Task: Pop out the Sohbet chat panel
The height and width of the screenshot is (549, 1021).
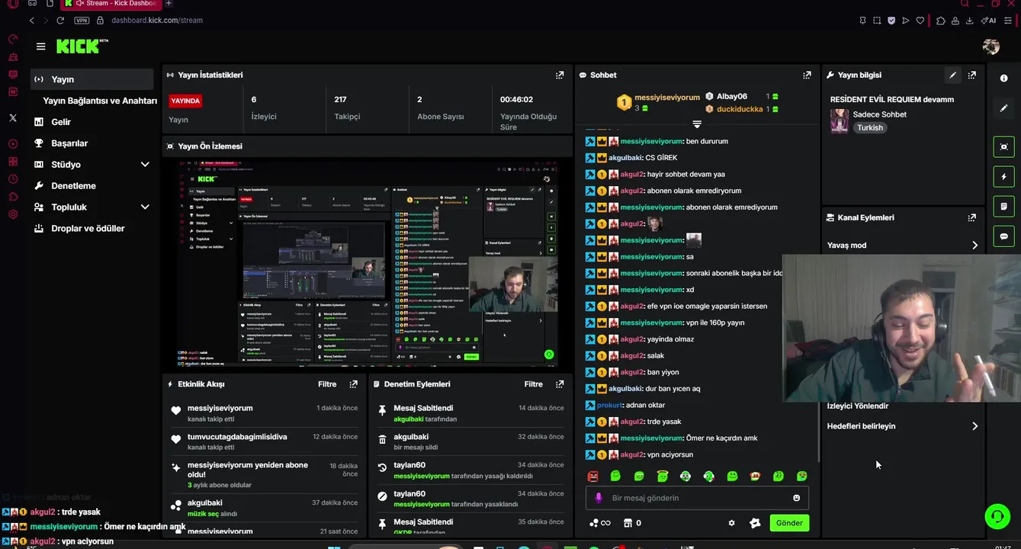Action: click(x=807, y=75)
